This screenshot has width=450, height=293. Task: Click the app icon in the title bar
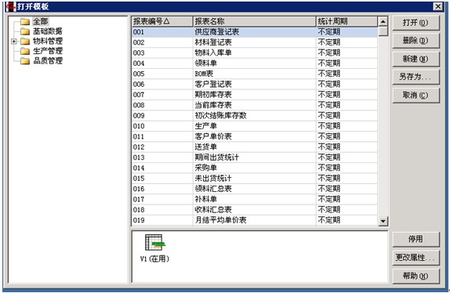[10, 6]
